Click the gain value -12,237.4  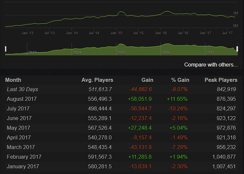click(x=140, y=118)
